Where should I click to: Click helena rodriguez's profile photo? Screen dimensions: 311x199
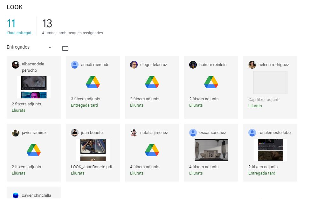[252, 65]
